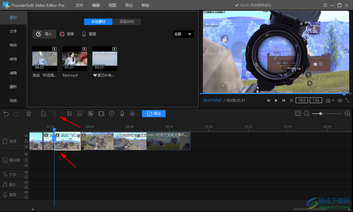Viewport: 353px width, 212px height.
Task: Play the preview video
Action: point(276,100)
